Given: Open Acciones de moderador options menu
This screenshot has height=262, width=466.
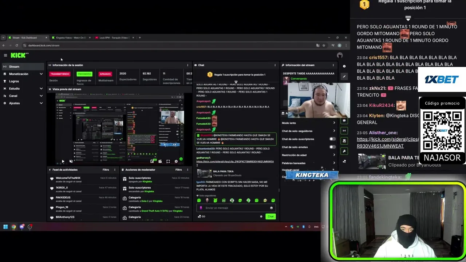Looking at the screenshot, I should tap(187, 170).
